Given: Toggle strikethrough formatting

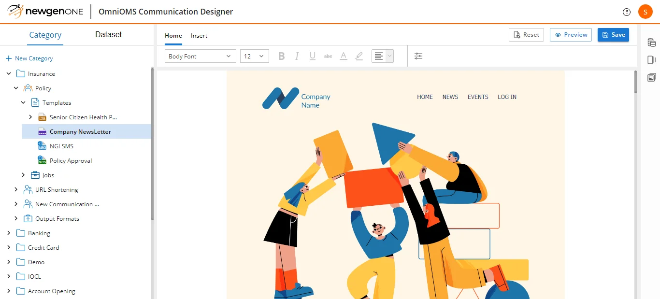Looking at the screenshot, I should coord(328,57).
